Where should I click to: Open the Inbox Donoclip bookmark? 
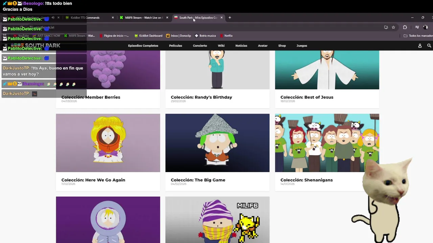point(178,36)
